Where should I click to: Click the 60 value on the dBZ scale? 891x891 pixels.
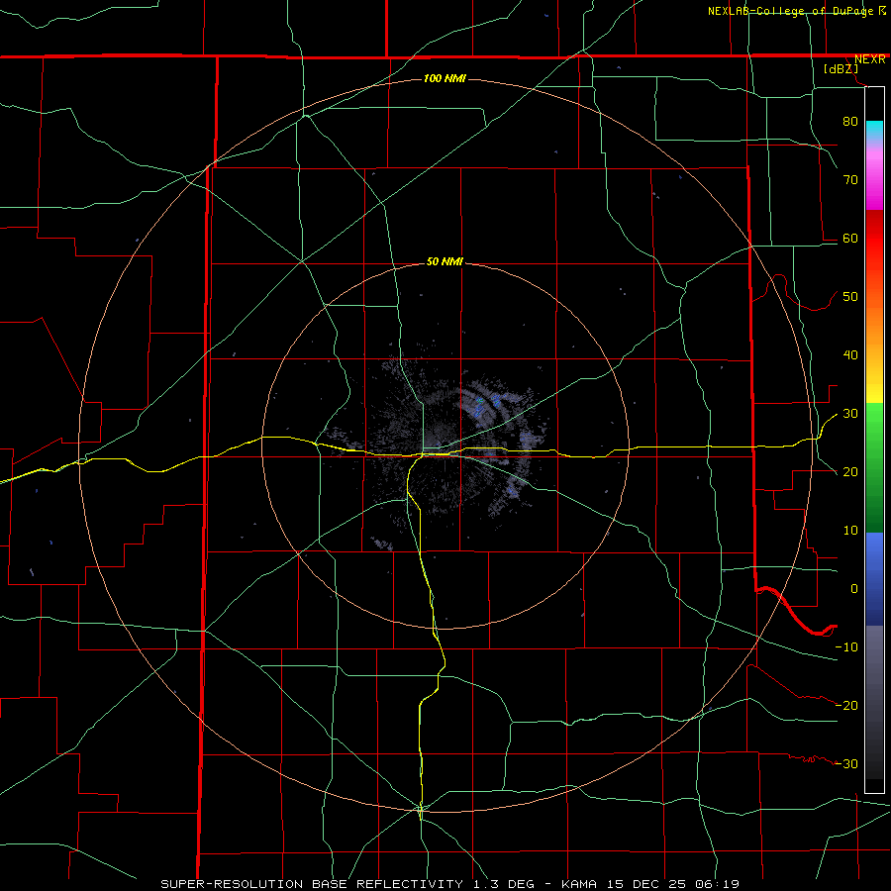pos(850,238)
